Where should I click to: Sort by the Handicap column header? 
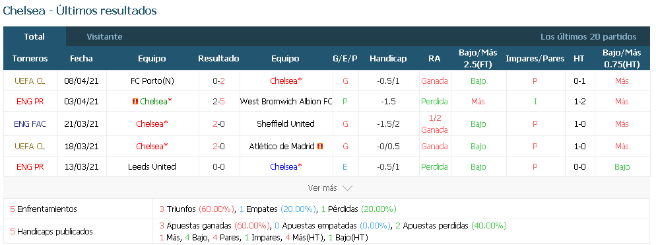388,59
